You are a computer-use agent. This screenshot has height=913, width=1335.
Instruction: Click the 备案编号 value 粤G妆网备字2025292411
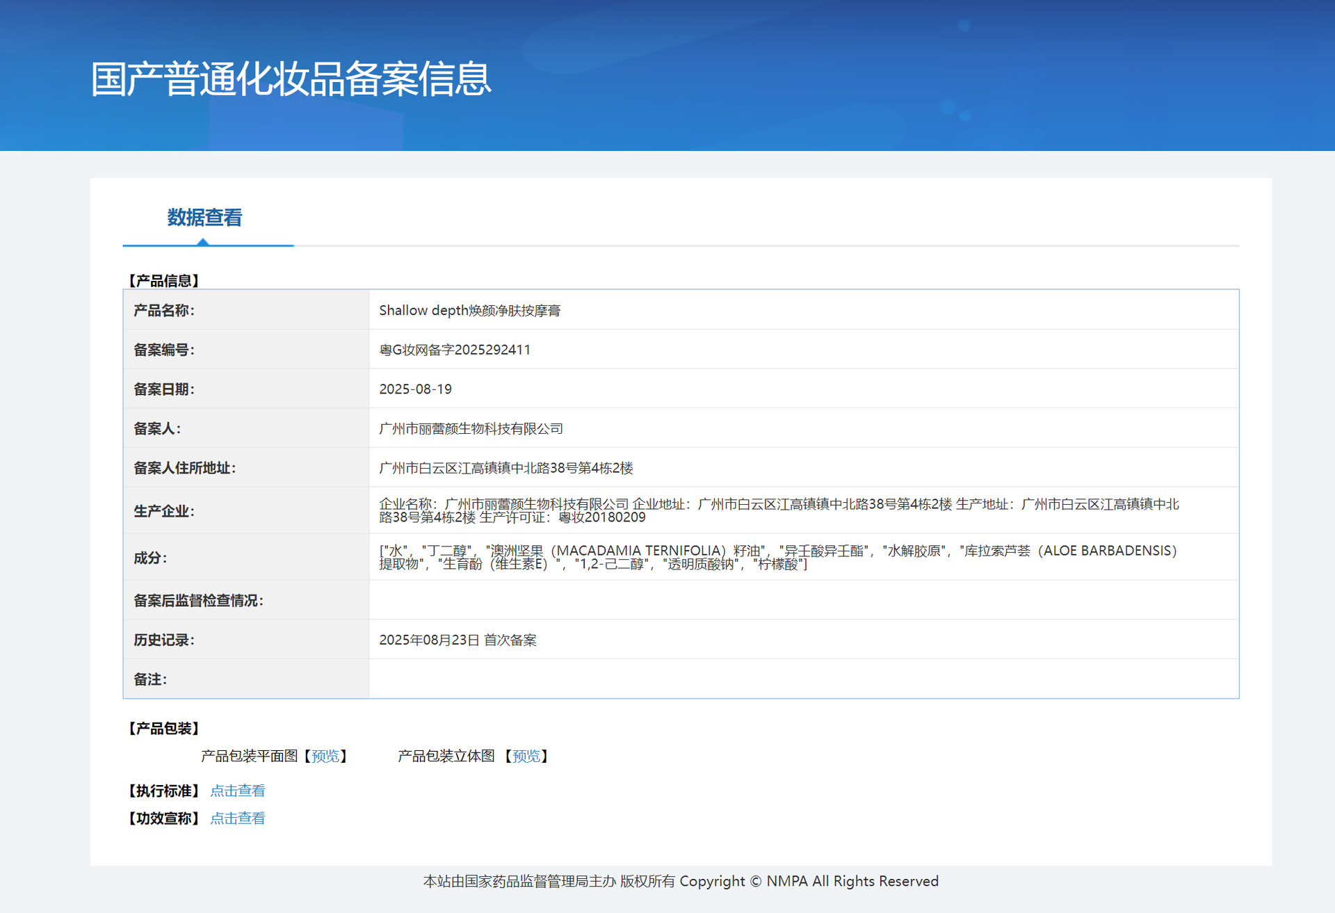[x=455, y=350]
